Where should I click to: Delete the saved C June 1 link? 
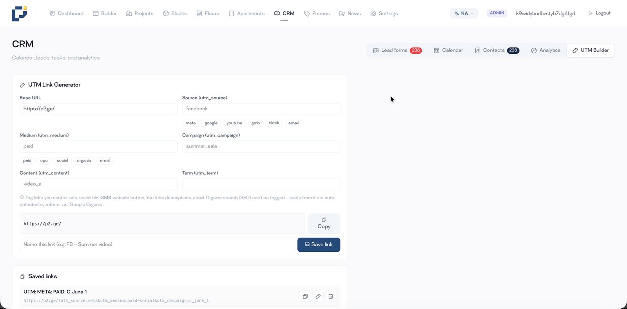[331, 296]
